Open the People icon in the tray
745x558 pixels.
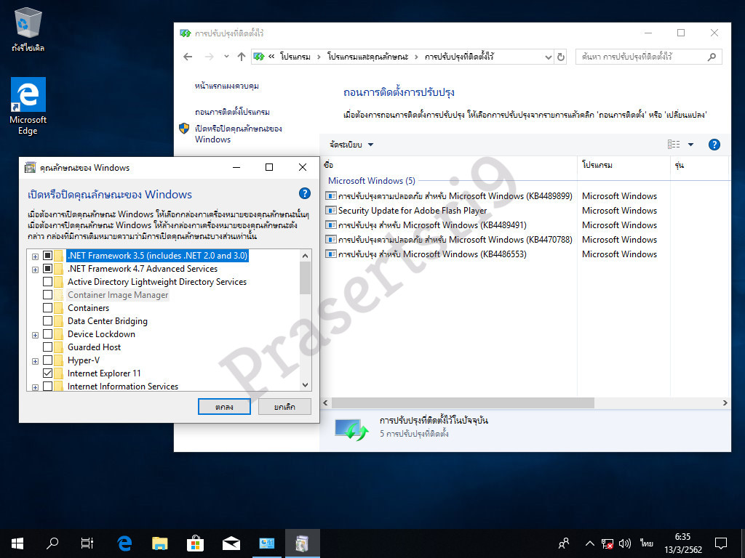[564, 543]
